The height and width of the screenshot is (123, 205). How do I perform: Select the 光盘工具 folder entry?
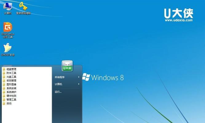pos(10,77)
